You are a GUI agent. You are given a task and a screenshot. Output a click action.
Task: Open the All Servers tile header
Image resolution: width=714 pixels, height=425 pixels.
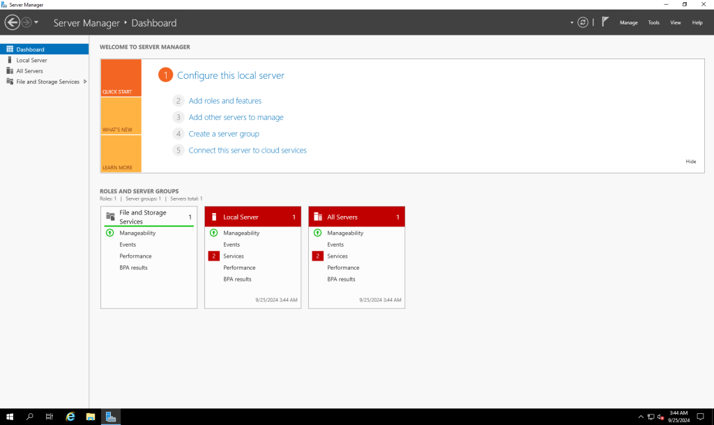click(x=356, y=217)
